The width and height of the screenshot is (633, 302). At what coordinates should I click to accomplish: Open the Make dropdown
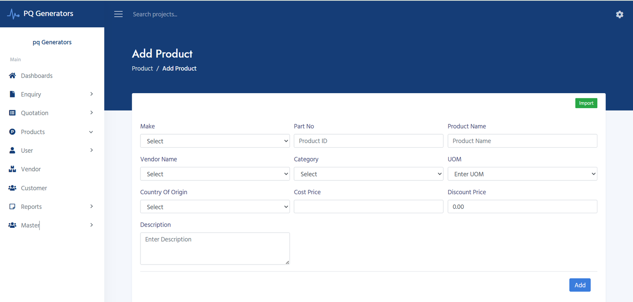[215, 141]
